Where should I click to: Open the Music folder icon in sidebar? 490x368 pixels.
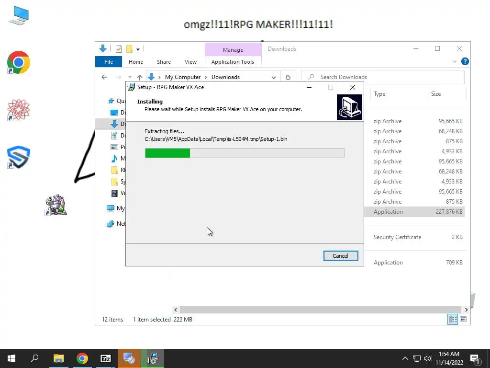114,158
